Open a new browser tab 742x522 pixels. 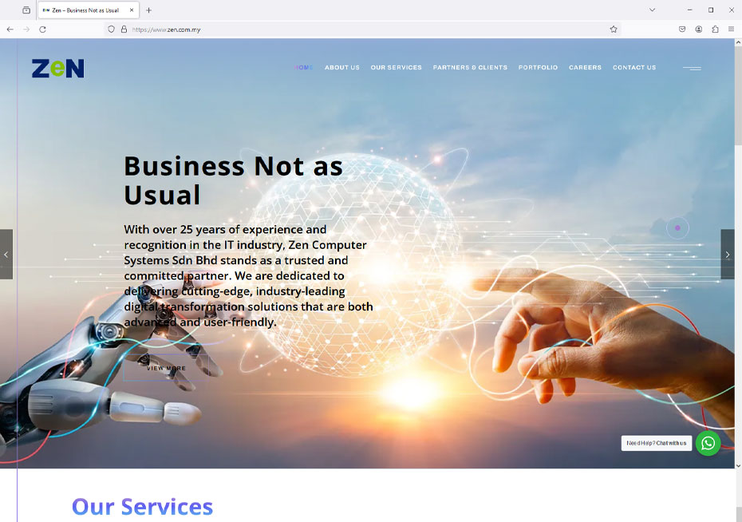[x=148, y=10]
